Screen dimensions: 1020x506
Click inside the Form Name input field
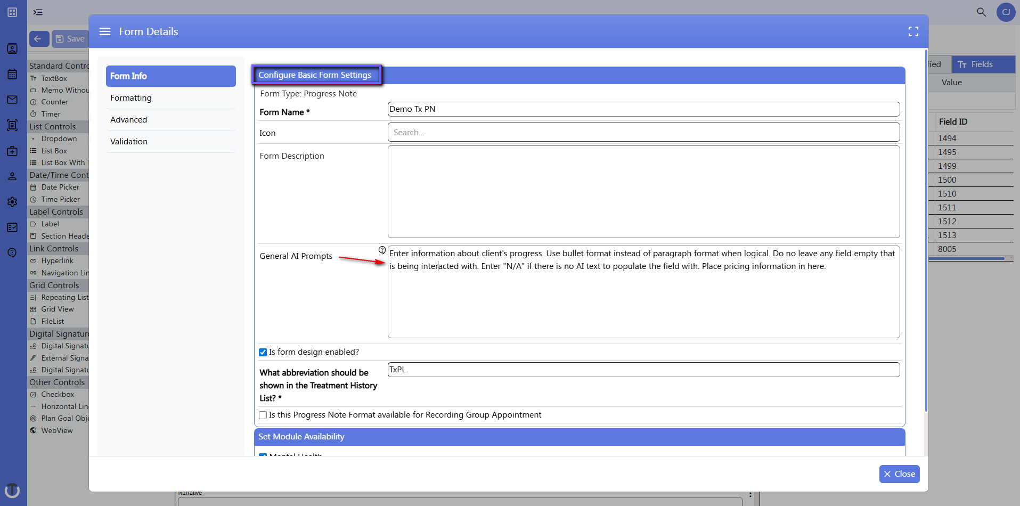pos(642,109)
